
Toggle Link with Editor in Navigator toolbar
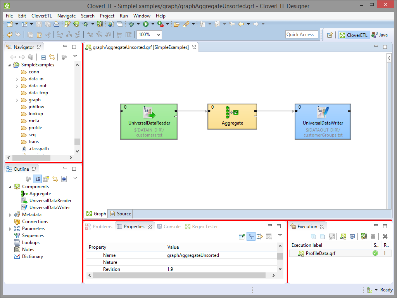click(x=52, y=57)
